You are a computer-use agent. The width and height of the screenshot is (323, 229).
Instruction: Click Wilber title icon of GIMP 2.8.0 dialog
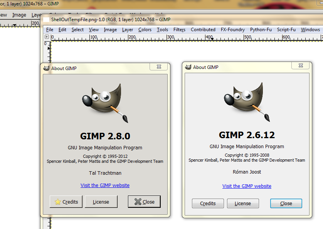click(46, 68)
